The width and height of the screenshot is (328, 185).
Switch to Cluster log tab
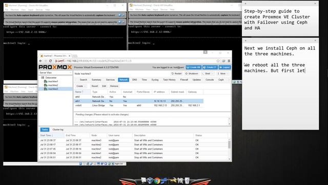(x=58, y=129)
